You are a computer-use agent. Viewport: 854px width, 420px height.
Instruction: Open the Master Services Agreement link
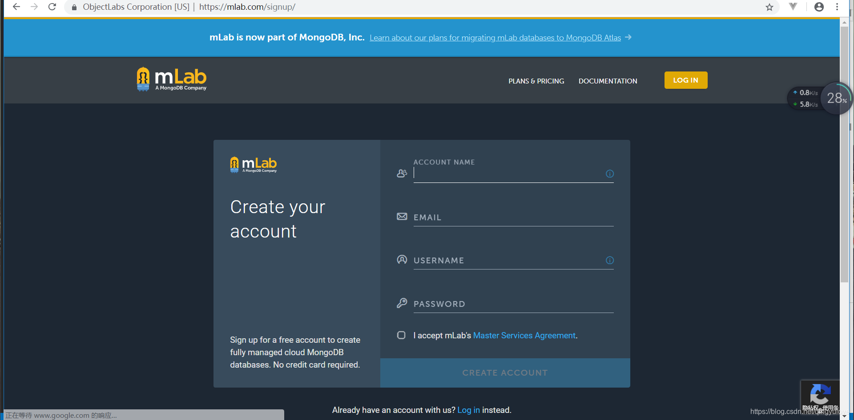coord(524,336)
